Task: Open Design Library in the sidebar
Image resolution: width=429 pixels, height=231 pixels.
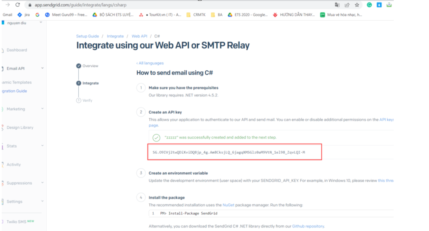Action: (x=20, y=127)
